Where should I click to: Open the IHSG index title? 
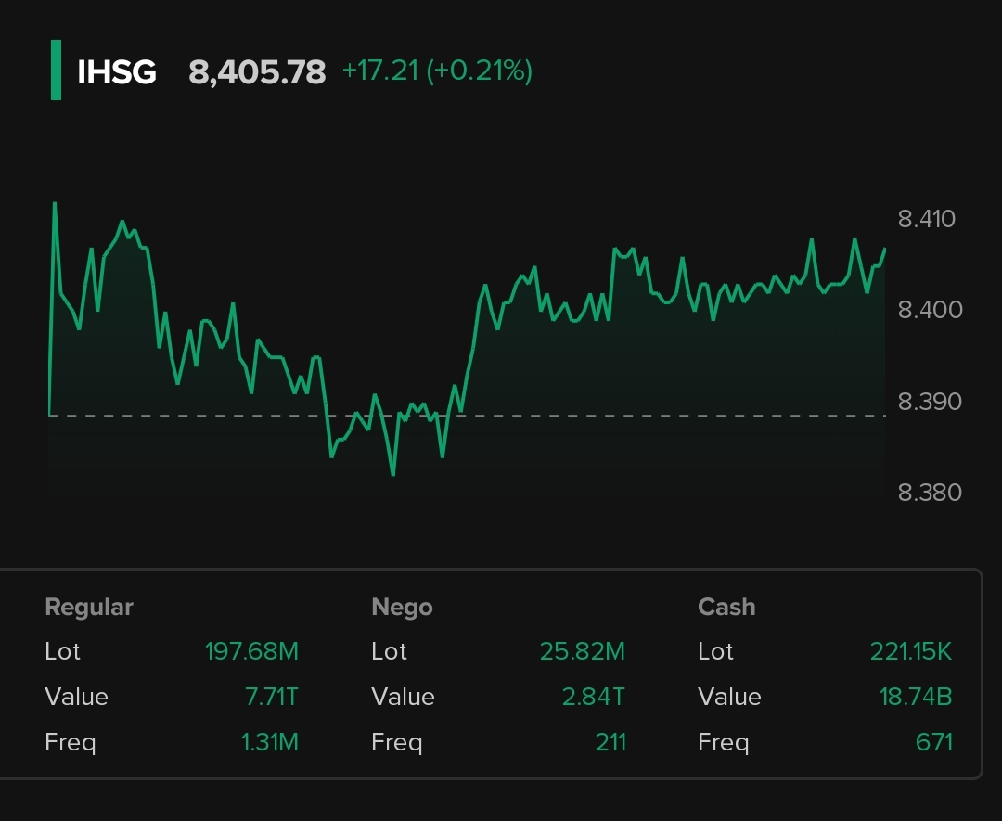117,71
